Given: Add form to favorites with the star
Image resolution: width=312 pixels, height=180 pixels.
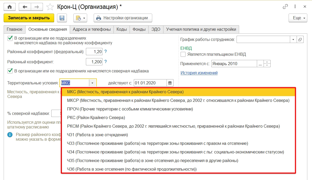Looking at the screenshot, I should pyautogui.click(x=50, y=7).
